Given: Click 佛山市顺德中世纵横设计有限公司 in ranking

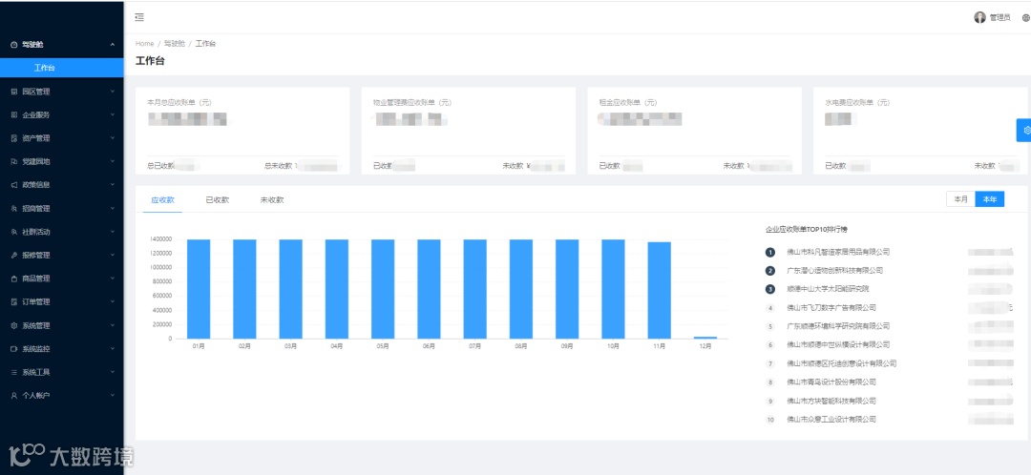Looking at the screenshot, I should click(x=838, y=345).
